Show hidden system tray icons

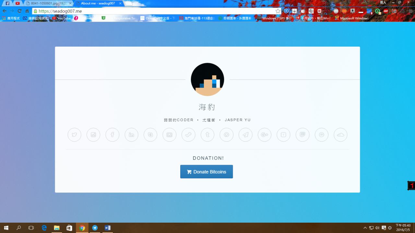pyautogui.click(x=365, y=228)
